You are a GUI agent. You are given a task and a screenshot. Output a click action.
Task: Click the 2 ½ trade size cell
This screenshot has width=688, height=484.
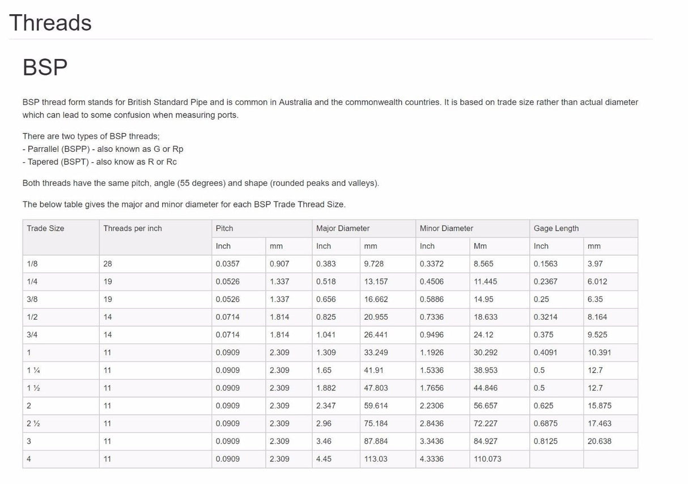33,423
